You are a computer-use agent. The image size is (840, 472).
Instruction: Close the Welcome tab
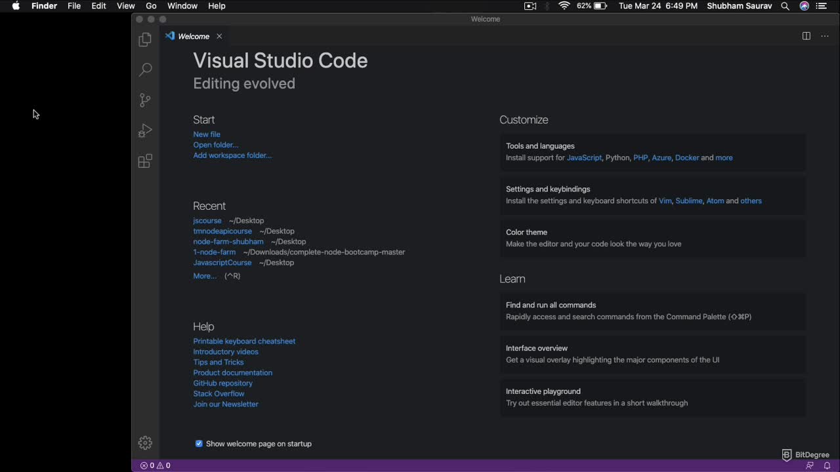pos(219,36)
